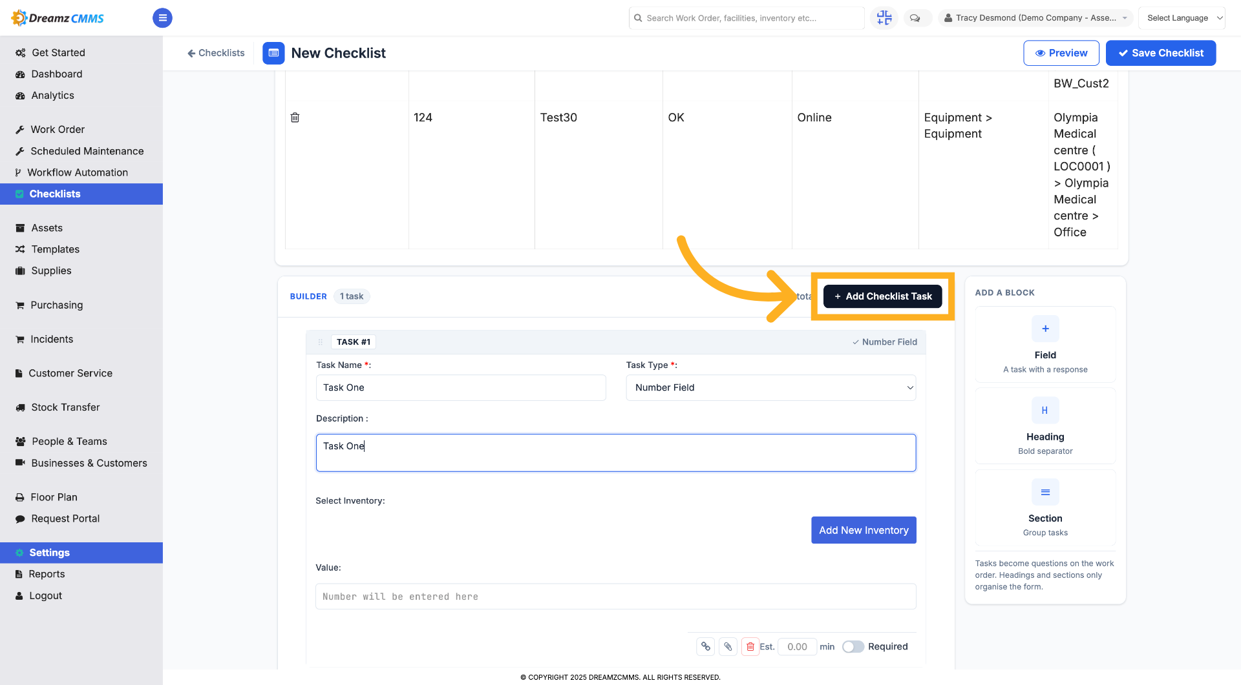
Task: Click the Templates shuffle icon
Action: tap(20, 249)
